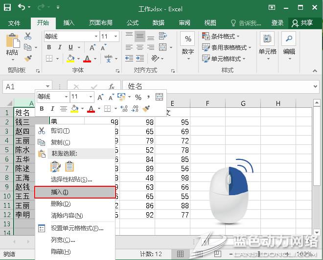The width and height of the screenshot is (323, 260).
Task: Open the Conditional Formatting (条件格式) dropdown
Action: 226,36
